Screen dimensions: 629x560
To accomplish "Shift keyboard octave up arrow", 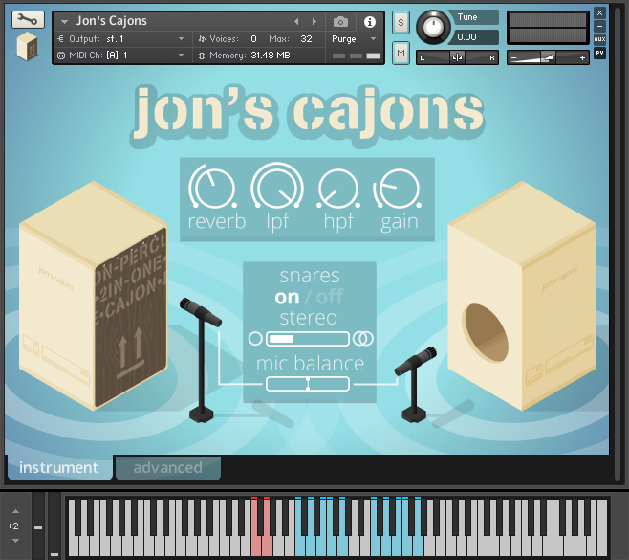I will tap(15, 511).
